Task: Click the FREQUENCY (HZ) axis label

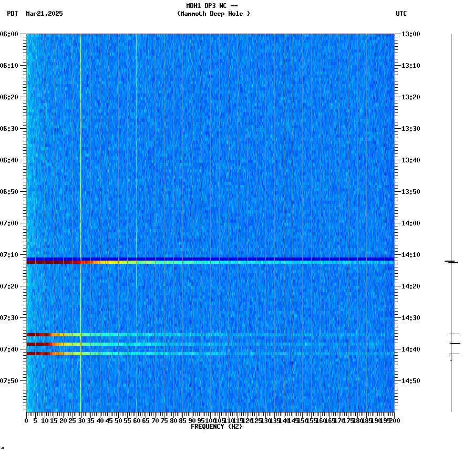Action: coord(217,427)
